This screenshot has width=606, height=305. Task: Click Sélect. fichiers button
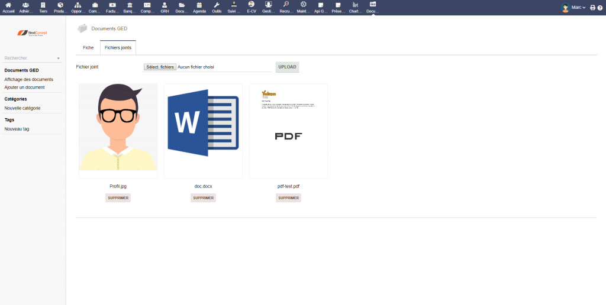click(x=160, y=67)
